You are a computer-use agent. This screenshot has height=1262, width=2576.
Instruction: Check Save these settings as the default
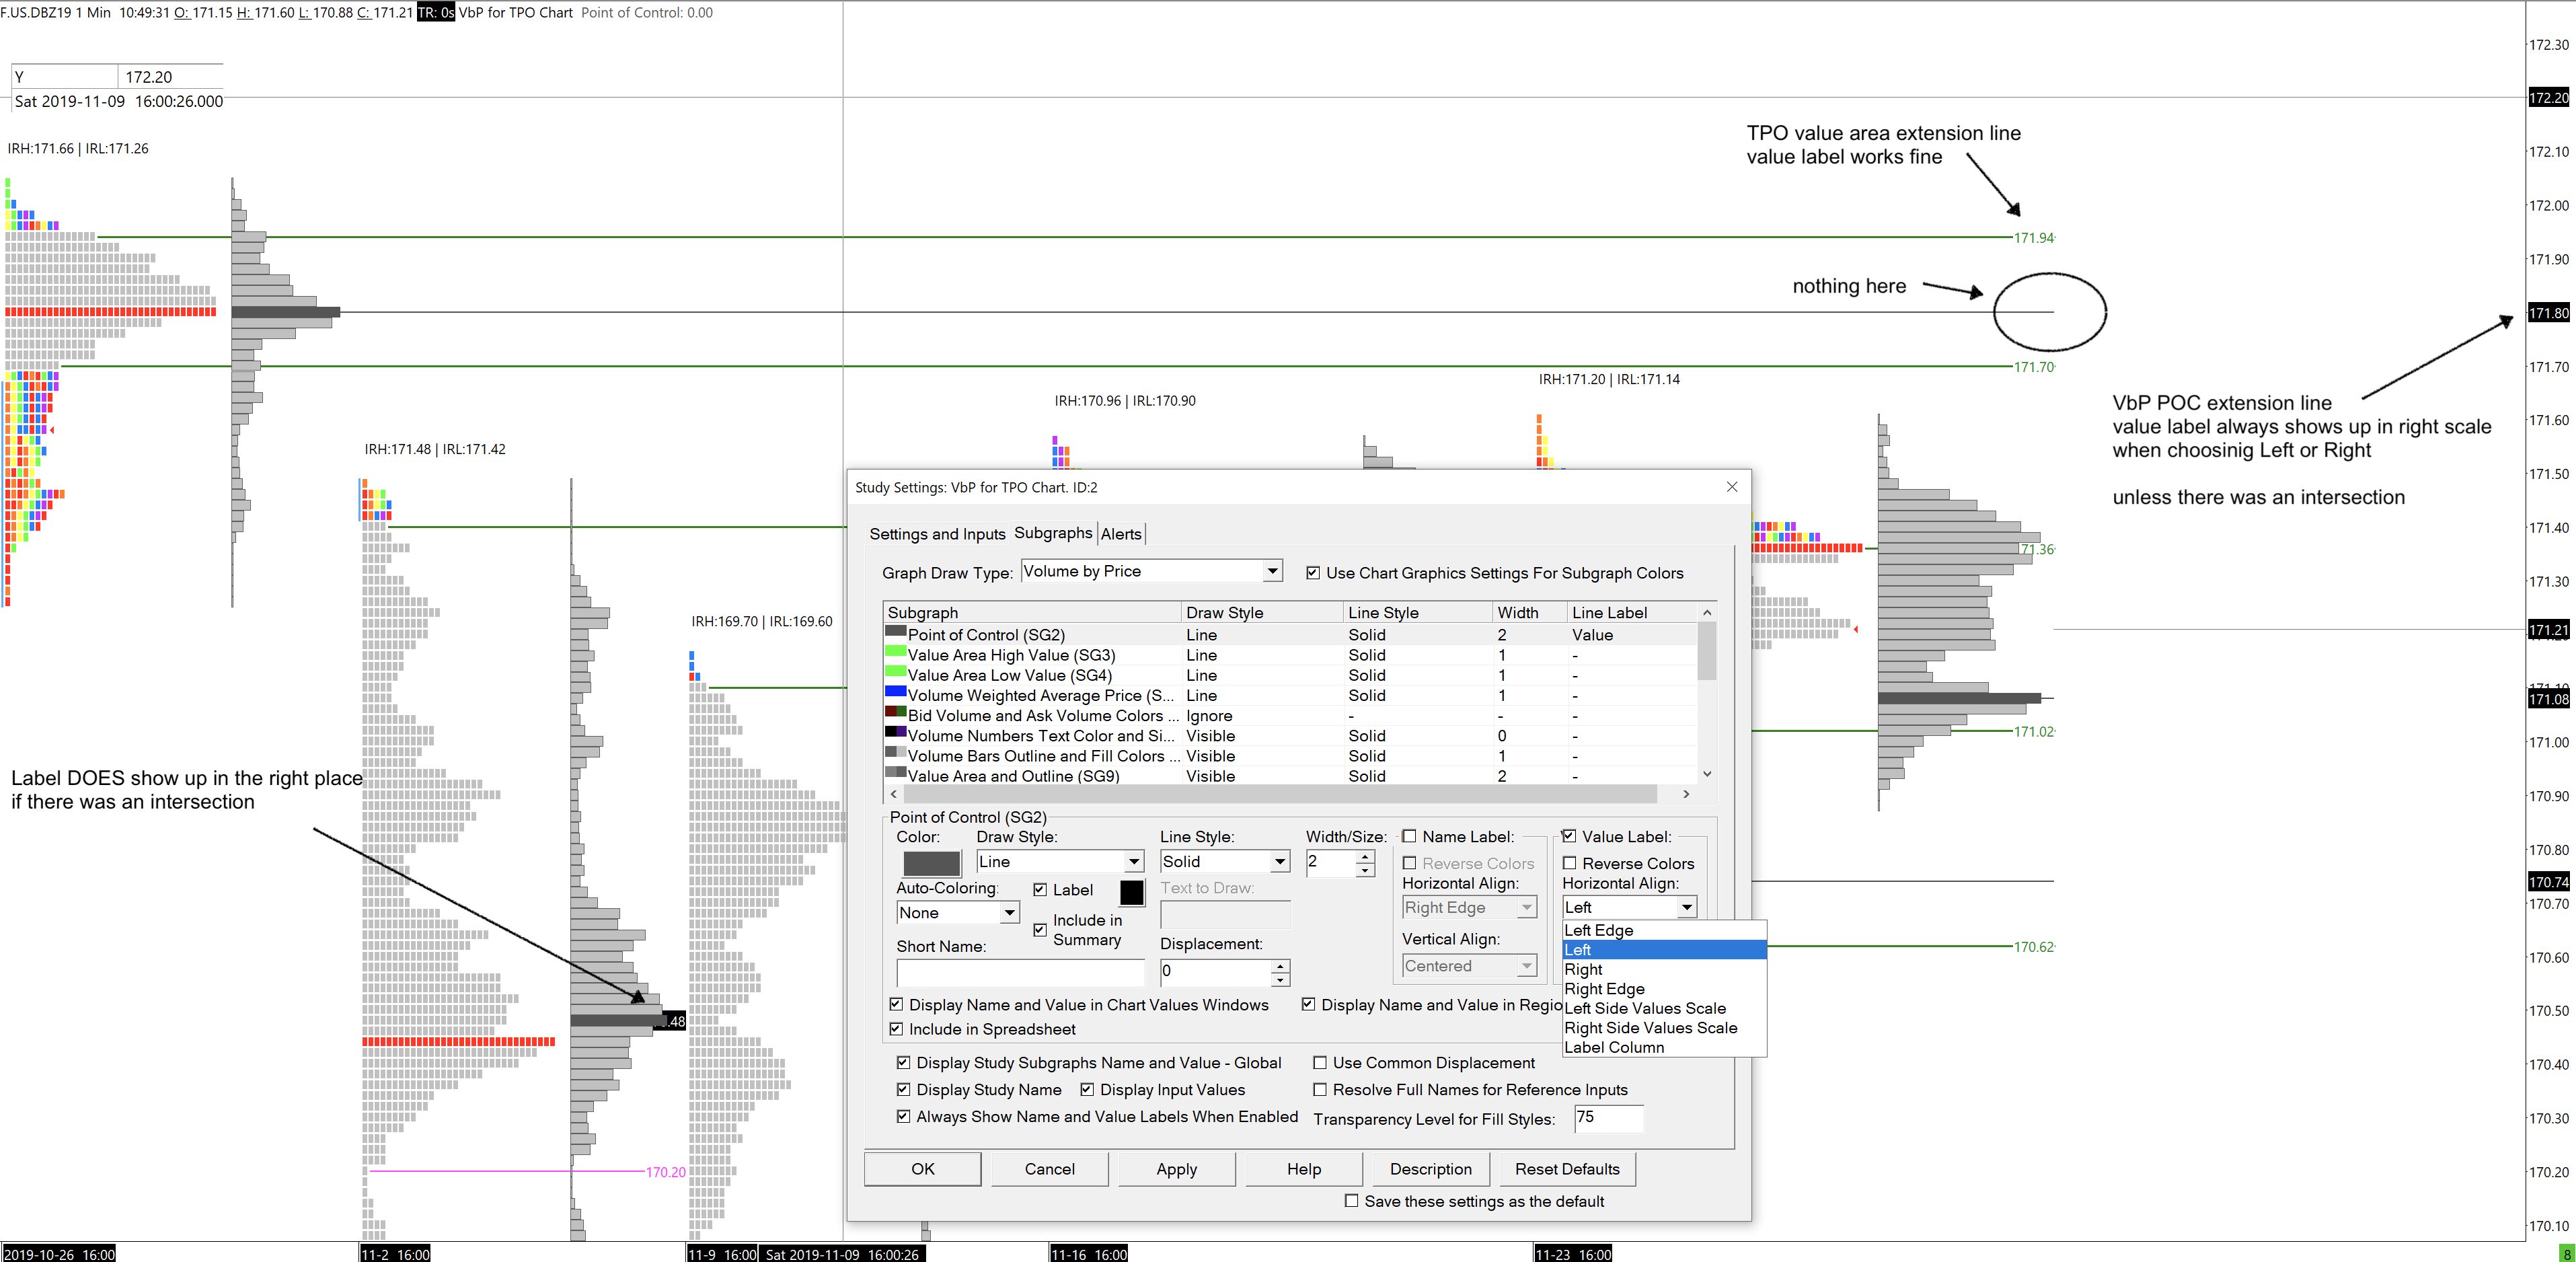point(1351,1201)
